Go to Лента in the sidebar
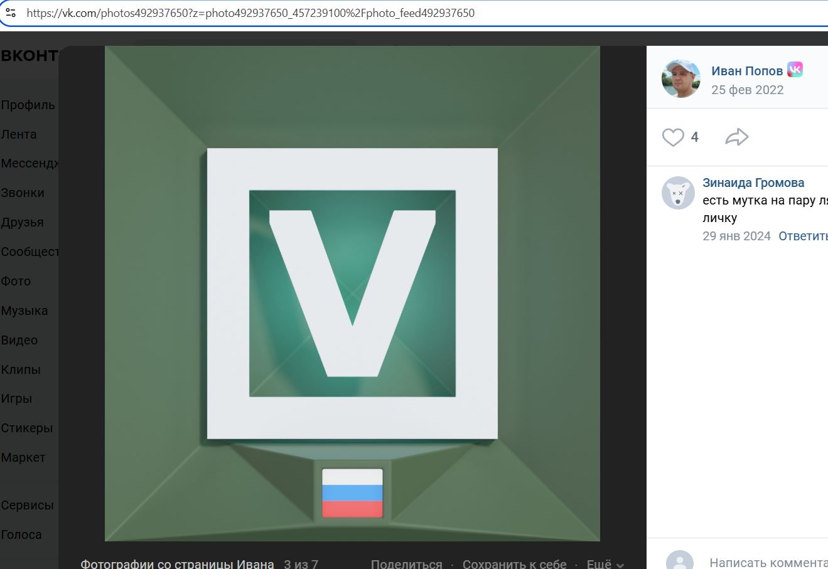The width and height of the screenshot is (828, 569). [19, 135]
